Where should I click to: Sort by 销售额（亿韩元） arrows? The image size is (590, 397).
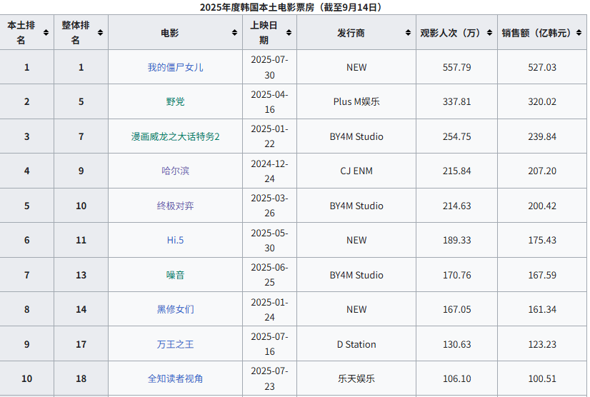pos(579,33)
